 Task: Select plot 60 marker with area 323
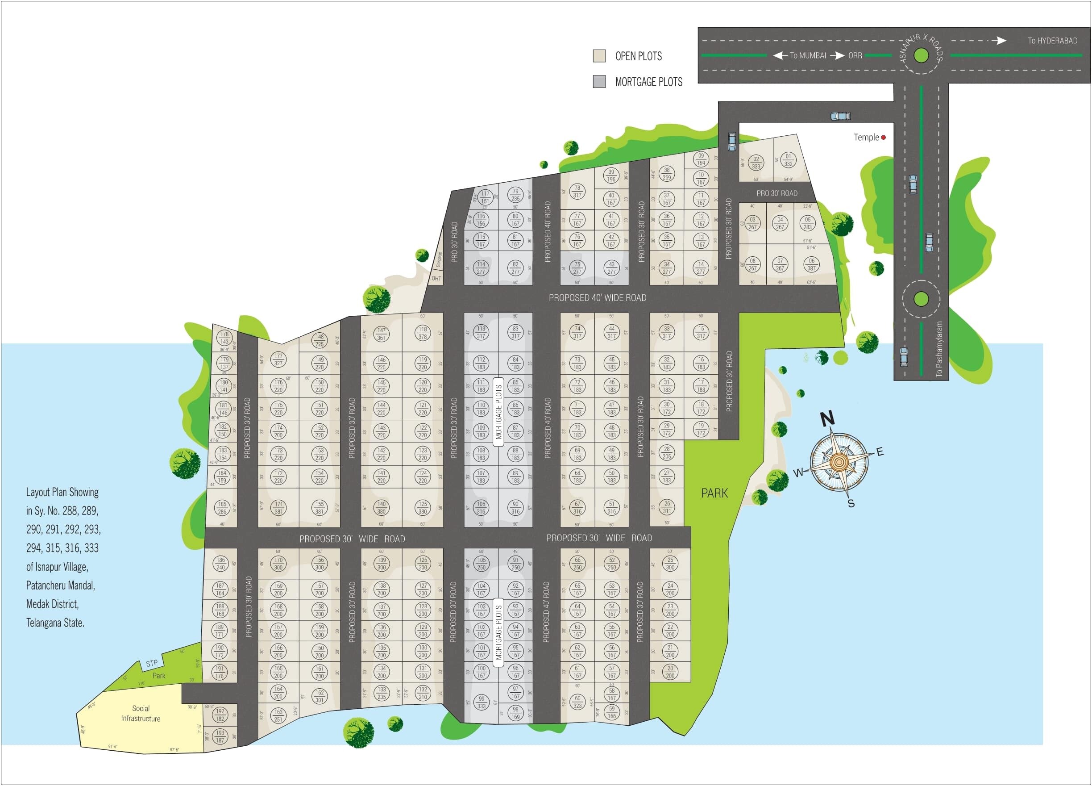click(578, 702)
